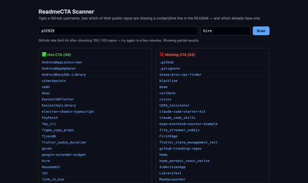Open the carcheck repo link
This screenshot has height=183, width=308.
click(167, 93)
